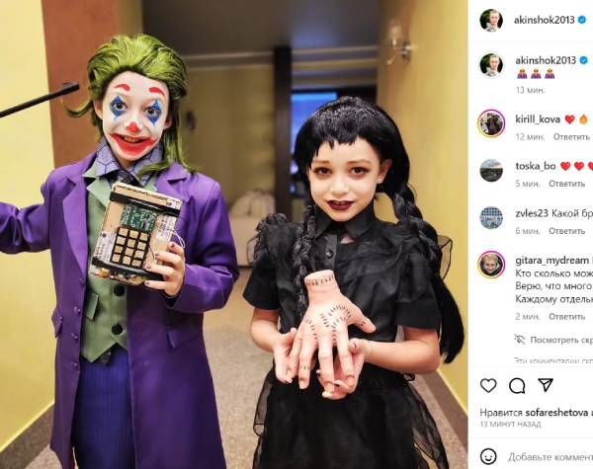Open akinshok2013 avatar in post header
The image size is (593, 469).
491,20
